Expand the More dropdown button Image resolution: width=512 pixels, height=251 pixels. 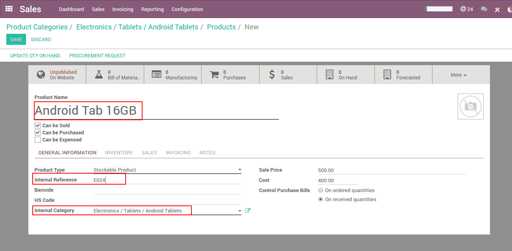[x=458, y=75]
